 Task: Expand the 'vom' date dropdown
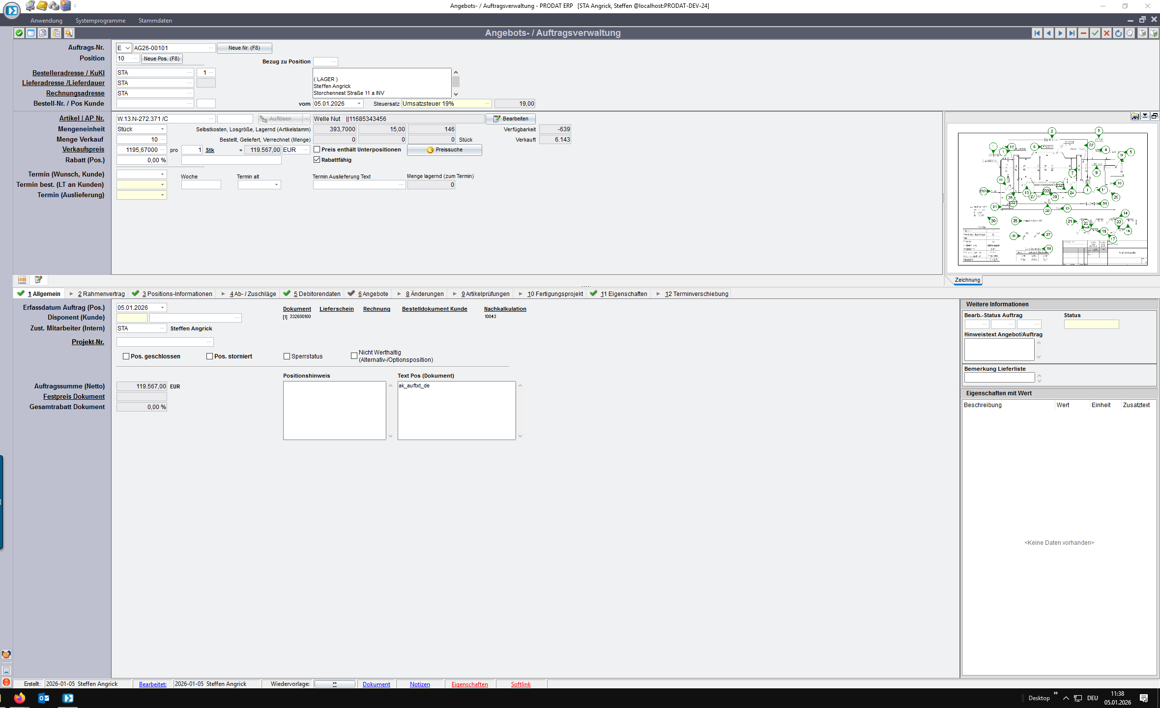click(x=359, y=104)
